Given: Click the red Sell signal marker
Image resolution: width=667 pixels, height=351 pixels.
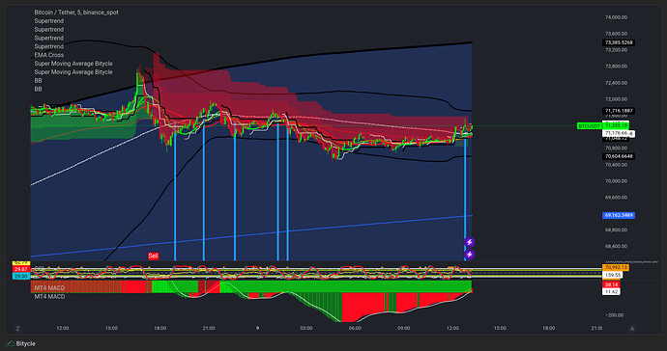Looking at the screenshot, I should pos(153,256).
